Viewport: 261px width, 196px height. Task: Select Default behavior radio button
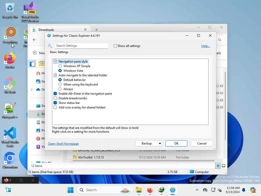pyautogui.click(x=60, y=80)
